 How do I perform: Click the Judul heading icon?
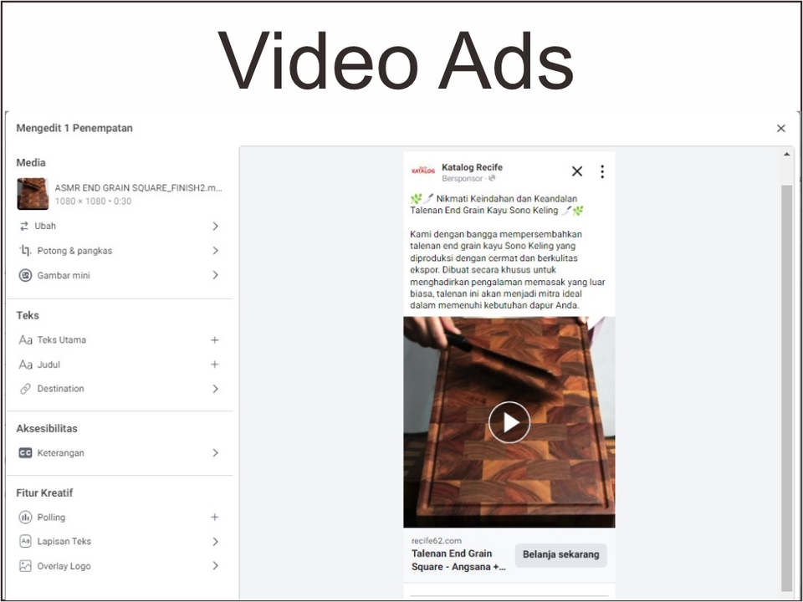pyautogui.click(x=27, y=365)
